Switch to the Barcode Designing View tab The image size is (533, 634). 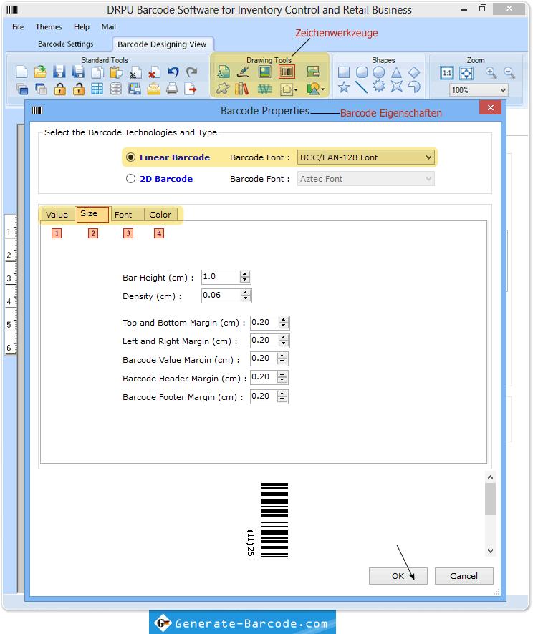[x=162, y=44]
